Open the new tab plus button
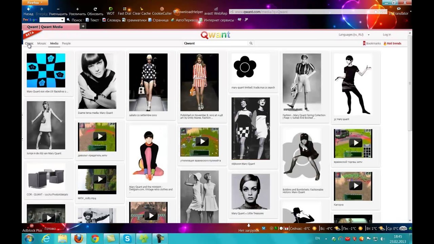 [x=83, y=26]
